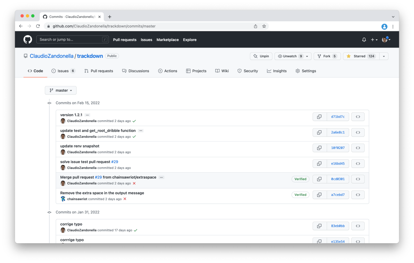Click the browser share icon

click(x=255, y=26)
